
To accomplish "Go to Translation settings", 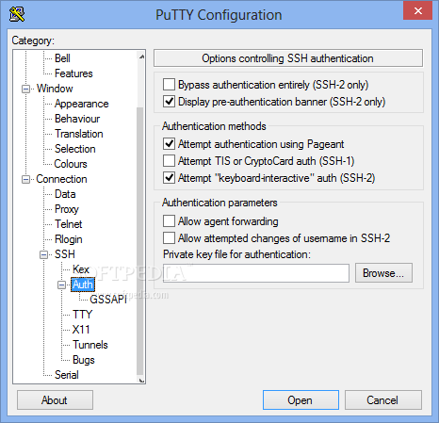I will 79,134.
